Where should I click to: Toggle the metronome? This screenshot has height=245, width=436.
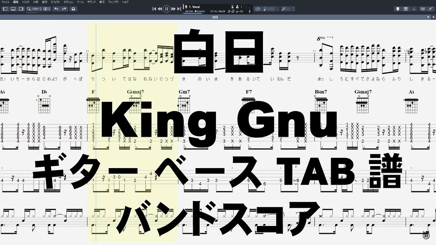click(x=237, y=7)
